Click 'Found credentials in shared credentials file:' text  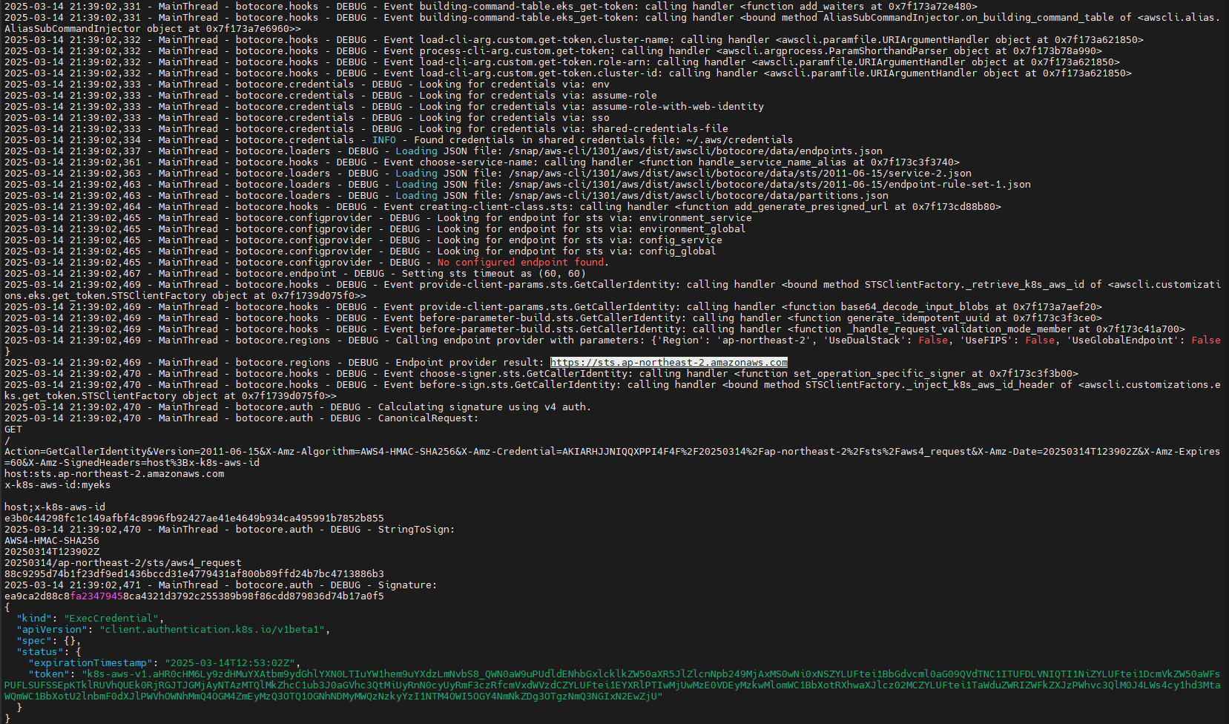pyautogui.click(x=547, y=139)
